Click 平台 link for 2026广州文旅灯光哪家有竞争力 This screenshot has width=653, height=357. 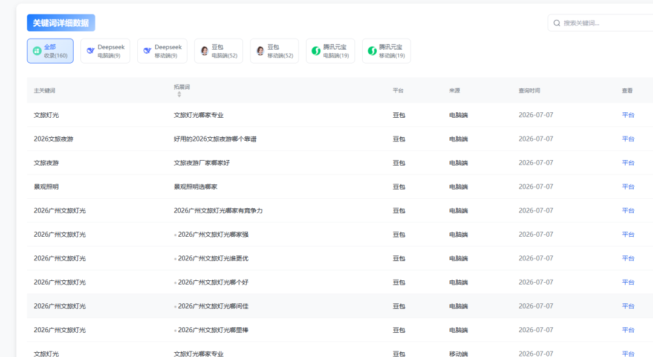pos(628,211)
